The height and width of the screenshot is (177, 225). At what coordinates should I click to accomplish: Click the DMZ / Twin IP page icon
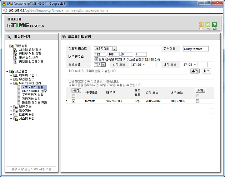[19, 91]
